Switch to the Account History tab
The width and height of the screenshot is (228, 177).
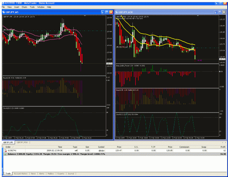21,174
